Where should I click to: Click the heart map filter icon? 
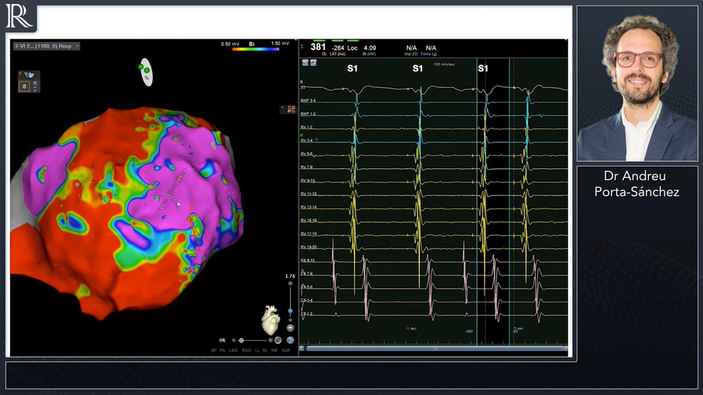click(28, 75)
